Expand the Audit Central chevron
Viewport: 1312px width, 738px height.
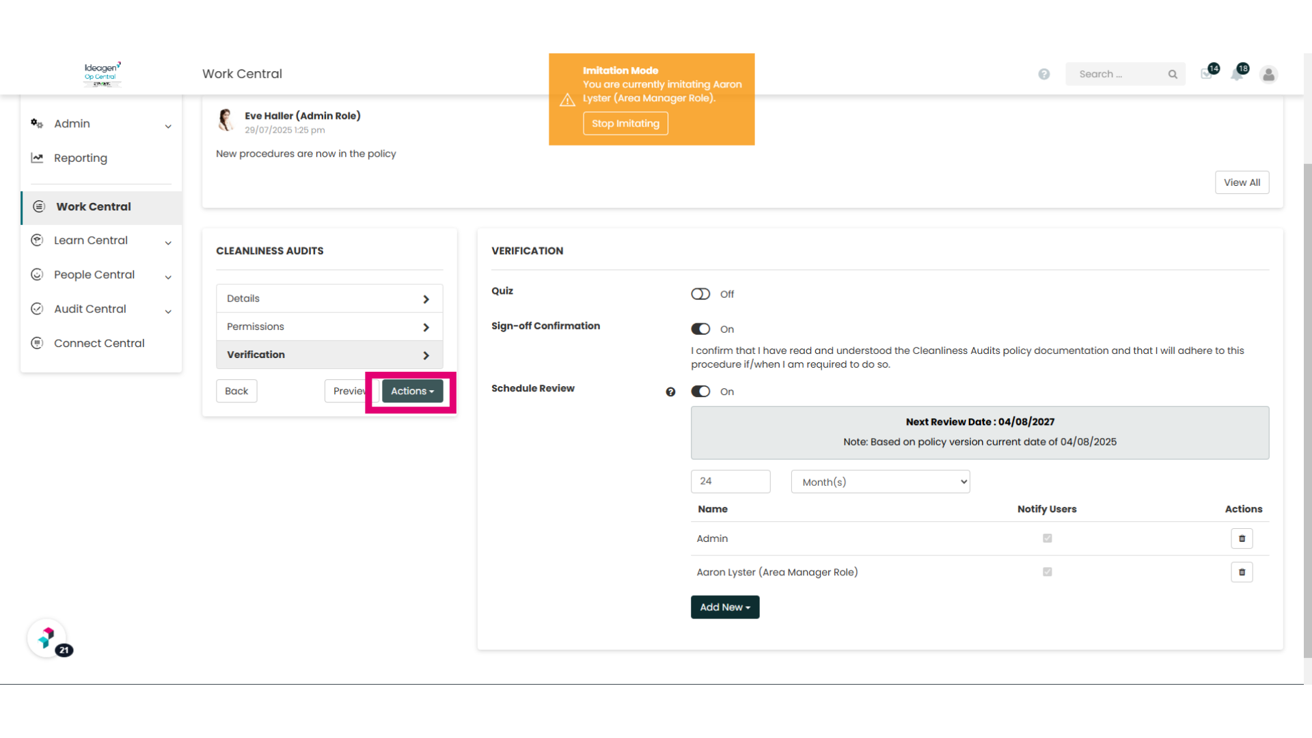[x=168, y=312]
